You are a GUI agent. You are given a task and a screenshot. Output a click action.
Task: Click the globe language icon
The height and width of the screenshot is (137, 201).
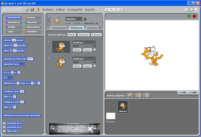(27, 10)
